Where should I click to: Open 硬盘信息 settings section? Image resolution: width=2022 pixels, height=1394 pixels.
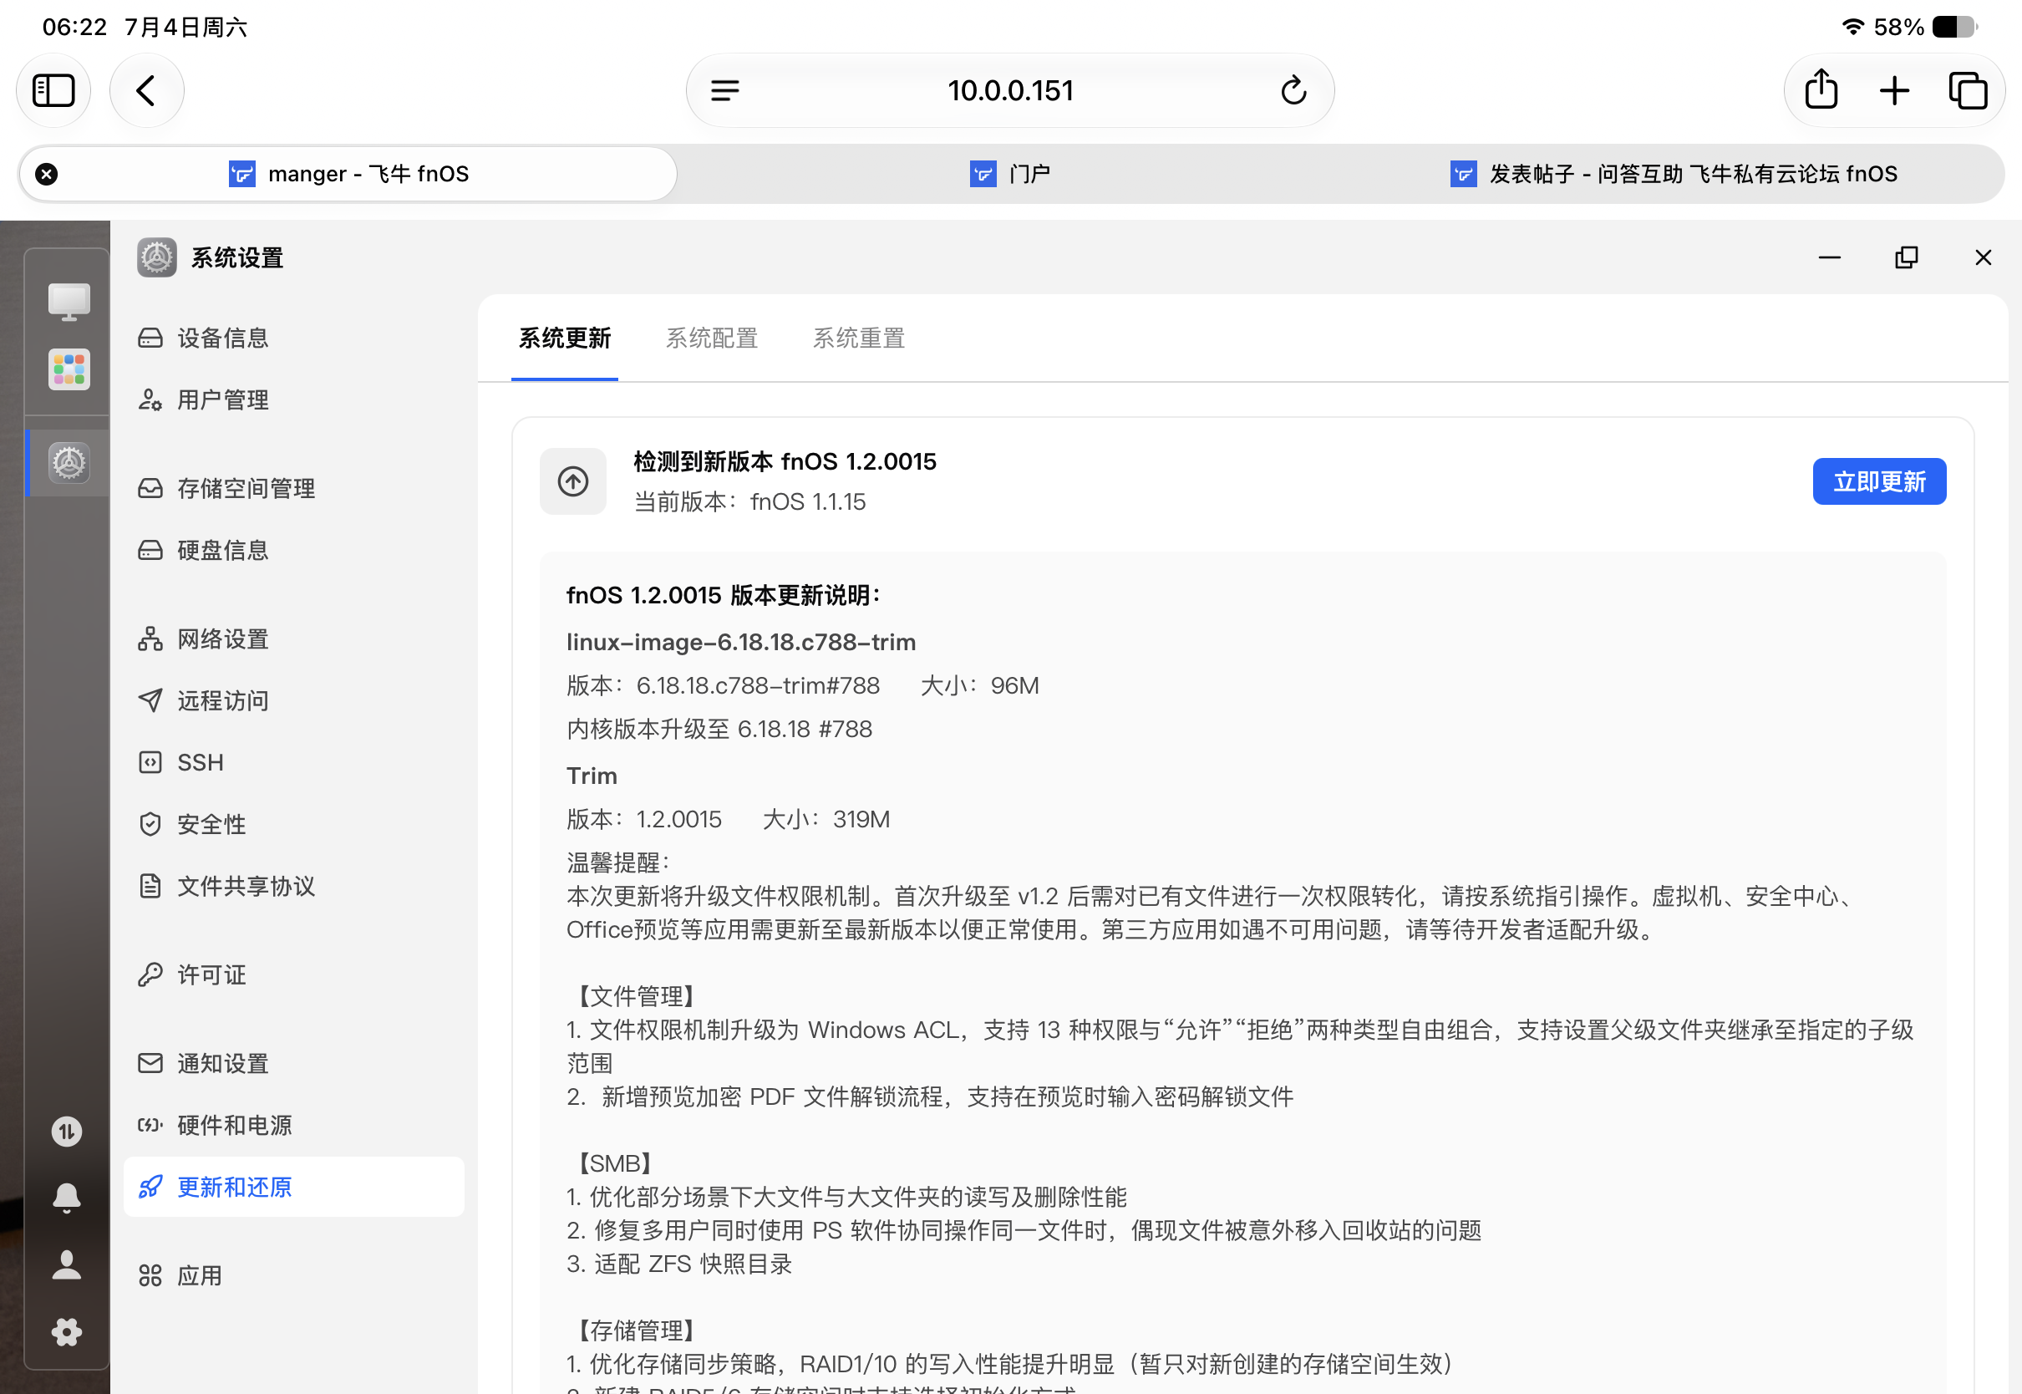[x=294, y=550]
